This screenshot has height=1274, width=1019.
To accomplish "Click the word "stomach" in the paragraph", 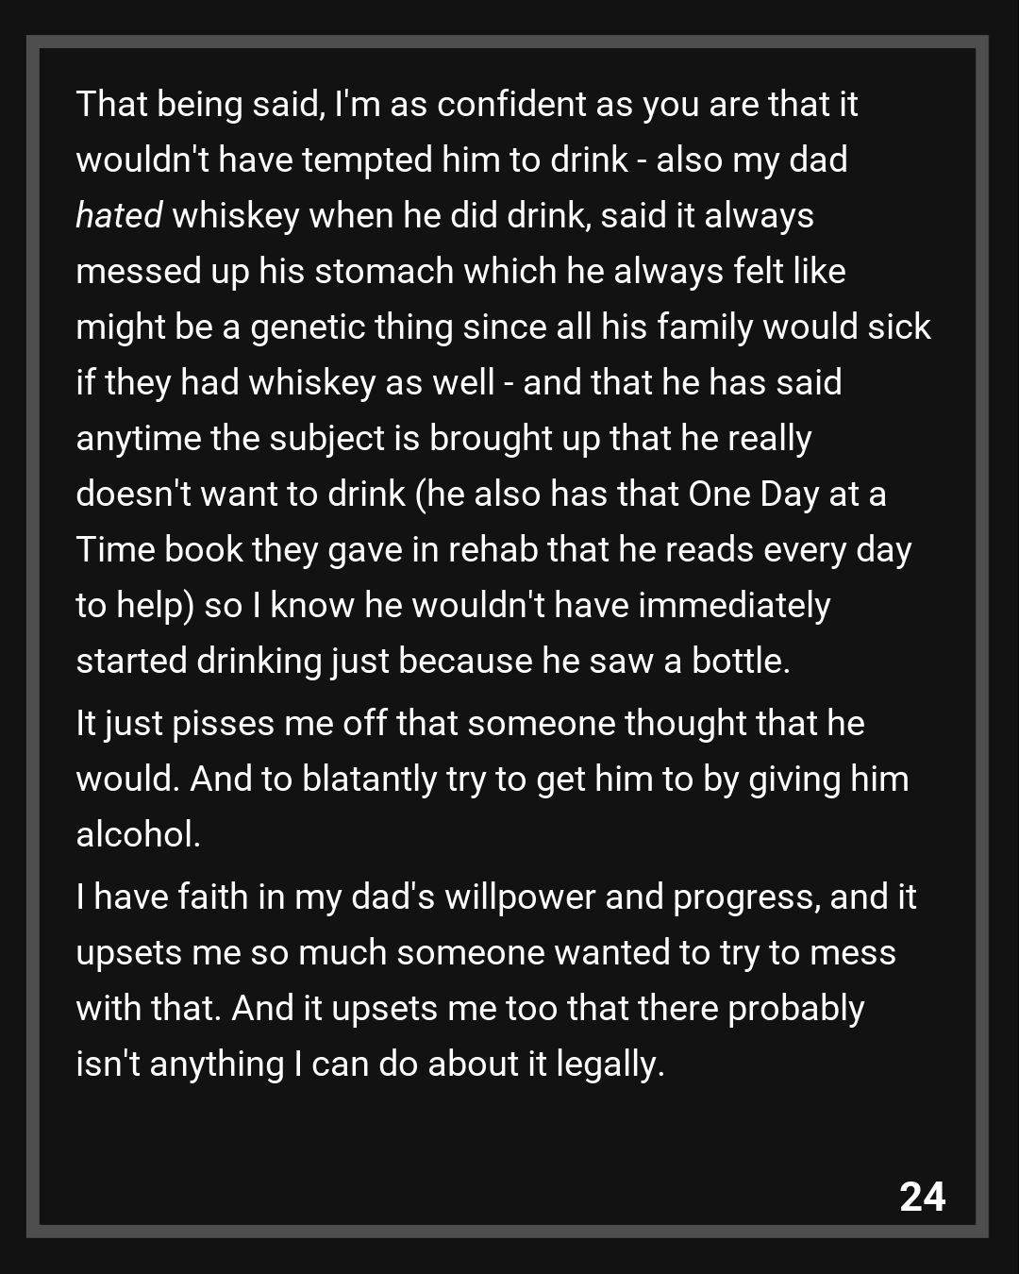I will click(383, 272).
